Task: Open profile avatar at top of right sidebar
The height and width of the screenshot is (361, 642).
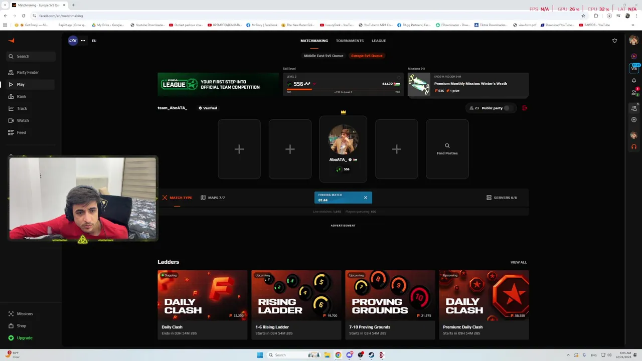Action: (x=634, y=41)
